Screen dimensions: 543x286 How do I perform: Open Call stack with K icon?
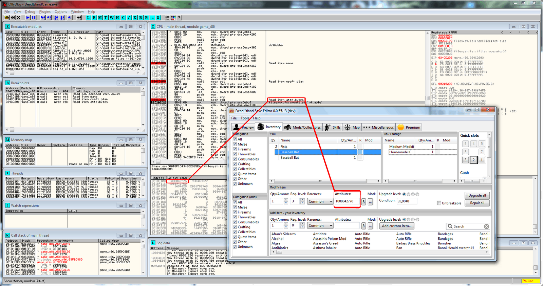click(x=135, y=18)
